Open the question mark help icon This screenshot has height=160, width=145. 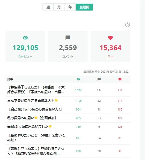point(127,25)
